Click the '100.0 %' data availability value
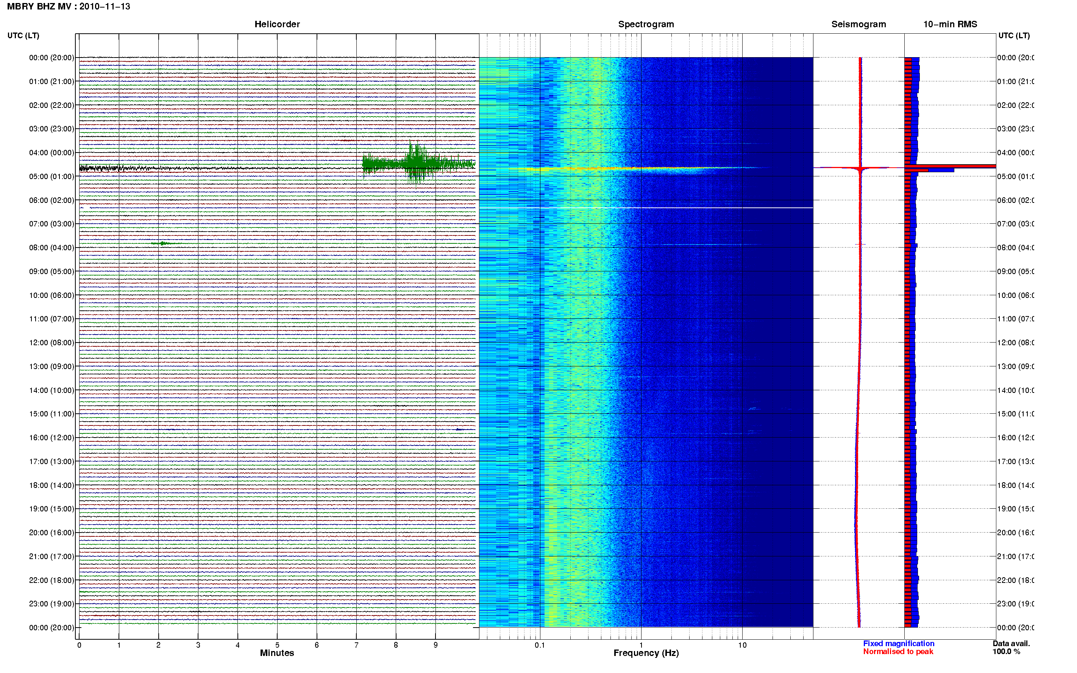 click(1006, 652)
